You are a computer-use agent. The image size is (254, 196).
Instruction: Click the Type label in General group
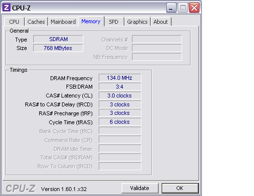tap(21, 40)
